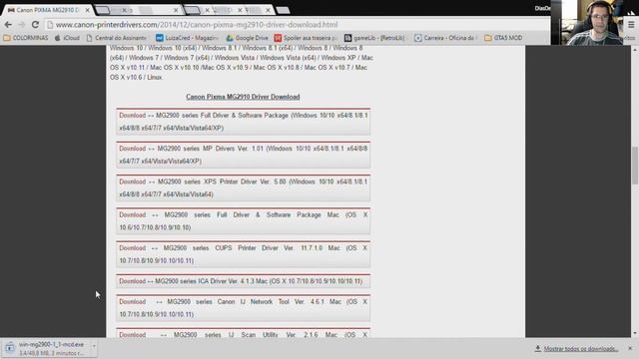The height and width of the screenshot is (359, 639).
Task: Click the page scrollbar down arrow
Action: (x=635, y=333)
